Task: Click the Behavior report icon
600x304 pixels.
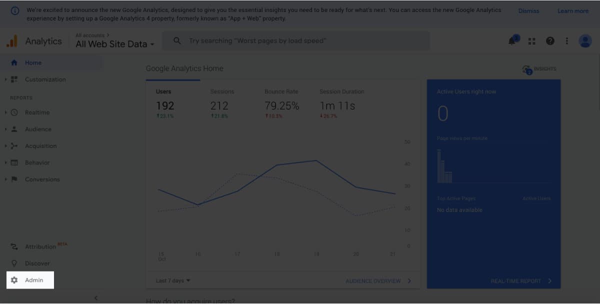Action: click(15, 162)
